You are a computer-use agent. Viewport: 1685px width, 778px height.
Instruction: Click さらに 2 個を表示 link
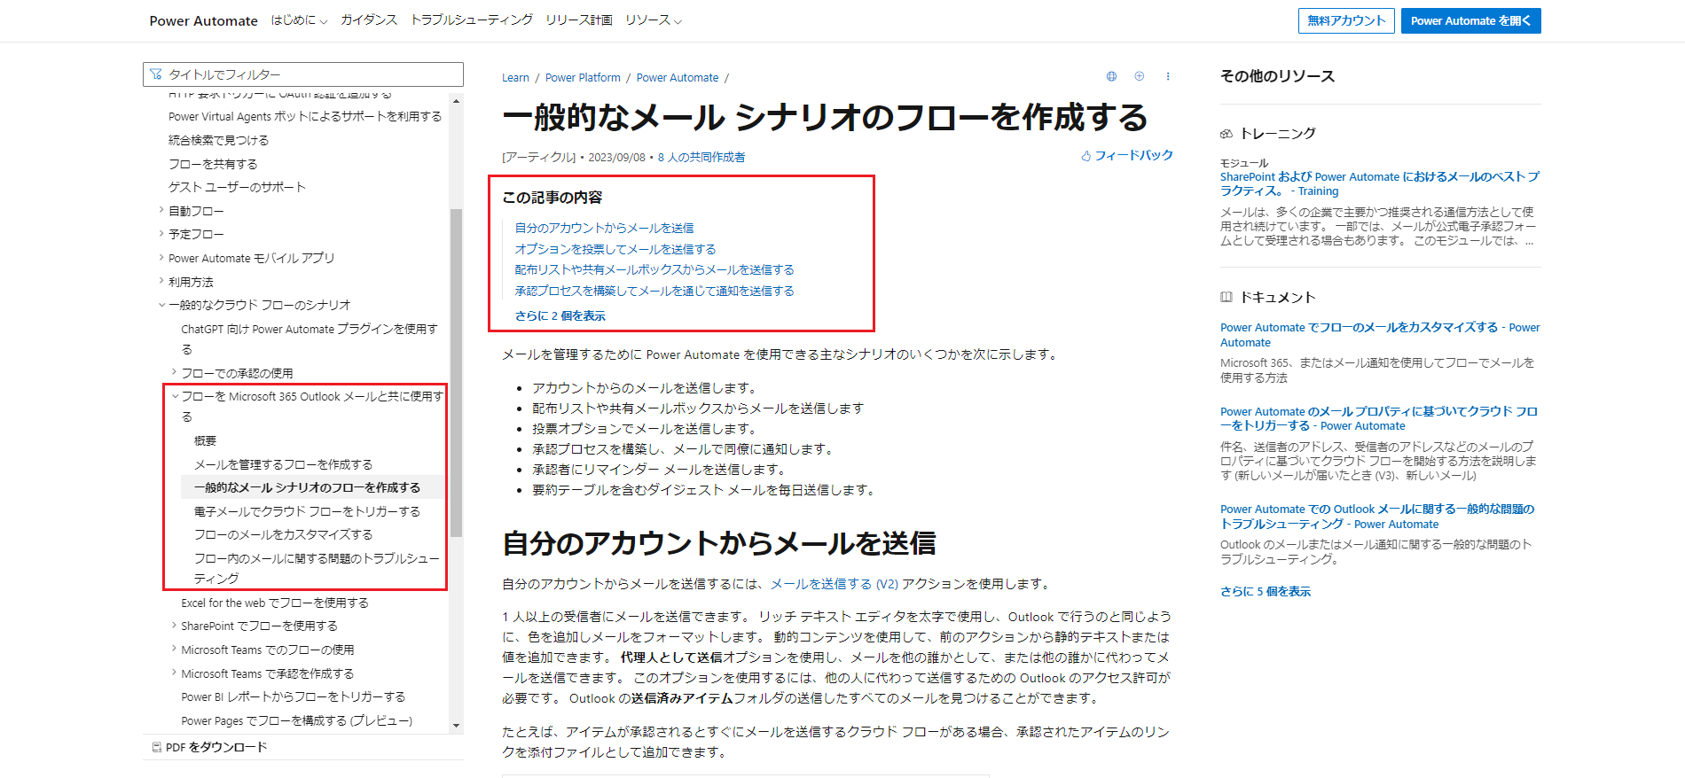(560, 315)
